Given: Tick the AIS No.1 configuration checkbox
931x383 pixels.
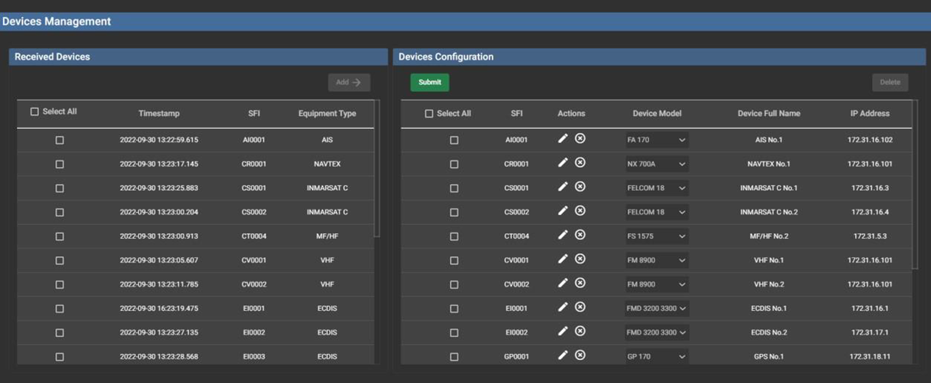Looking at the screenshot, I should point(454,140).
